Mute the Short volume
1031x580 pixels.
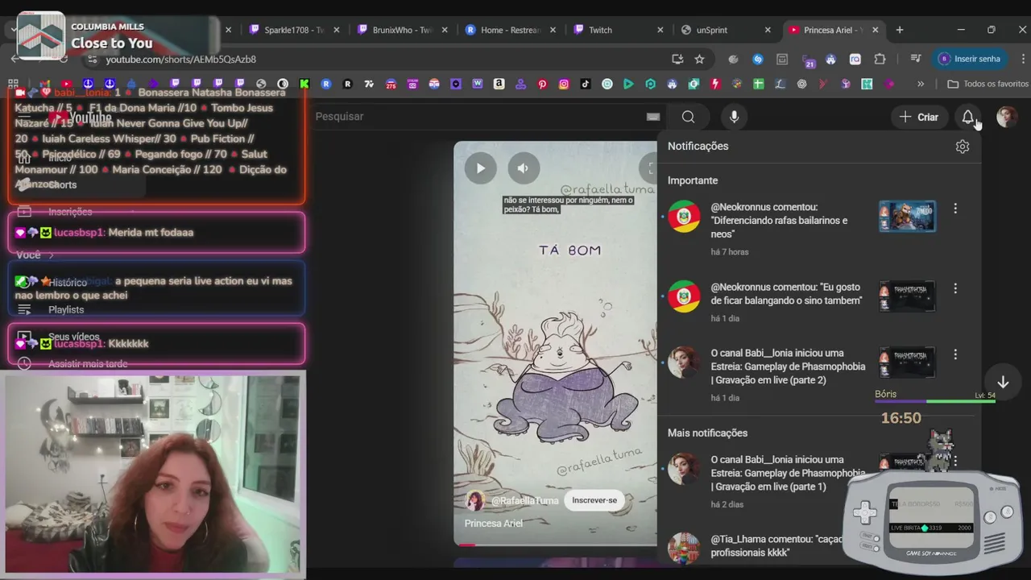point(523,168)
